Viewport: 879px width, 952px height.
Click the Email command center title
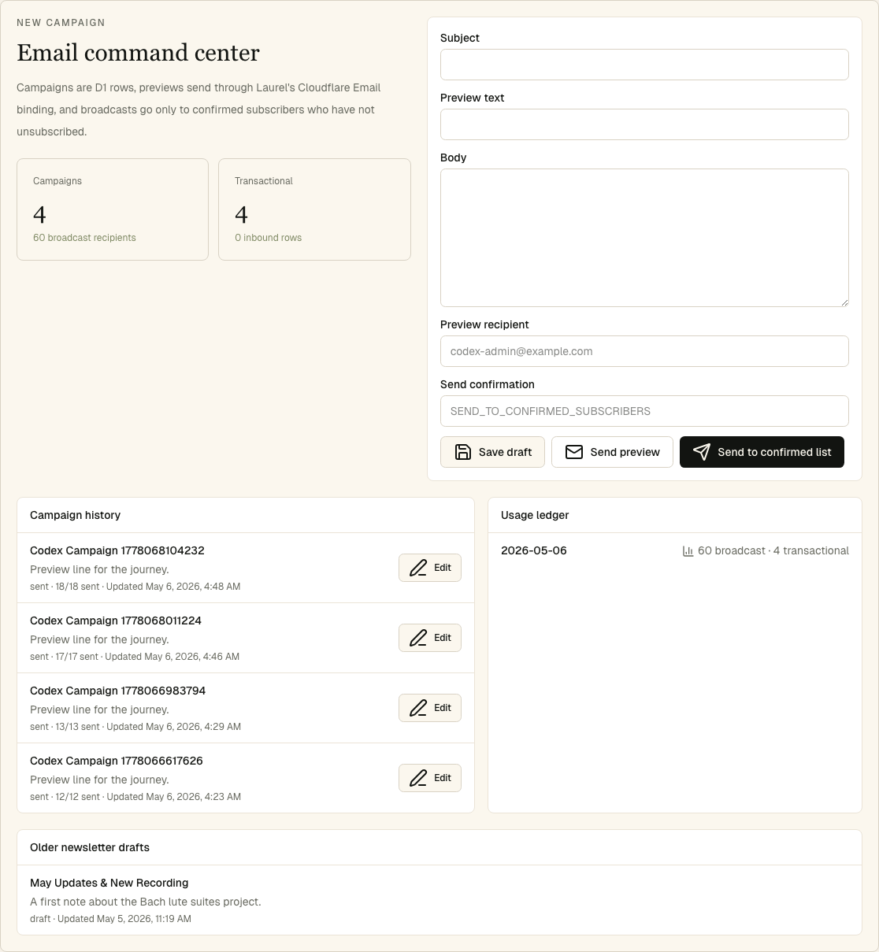138,53
